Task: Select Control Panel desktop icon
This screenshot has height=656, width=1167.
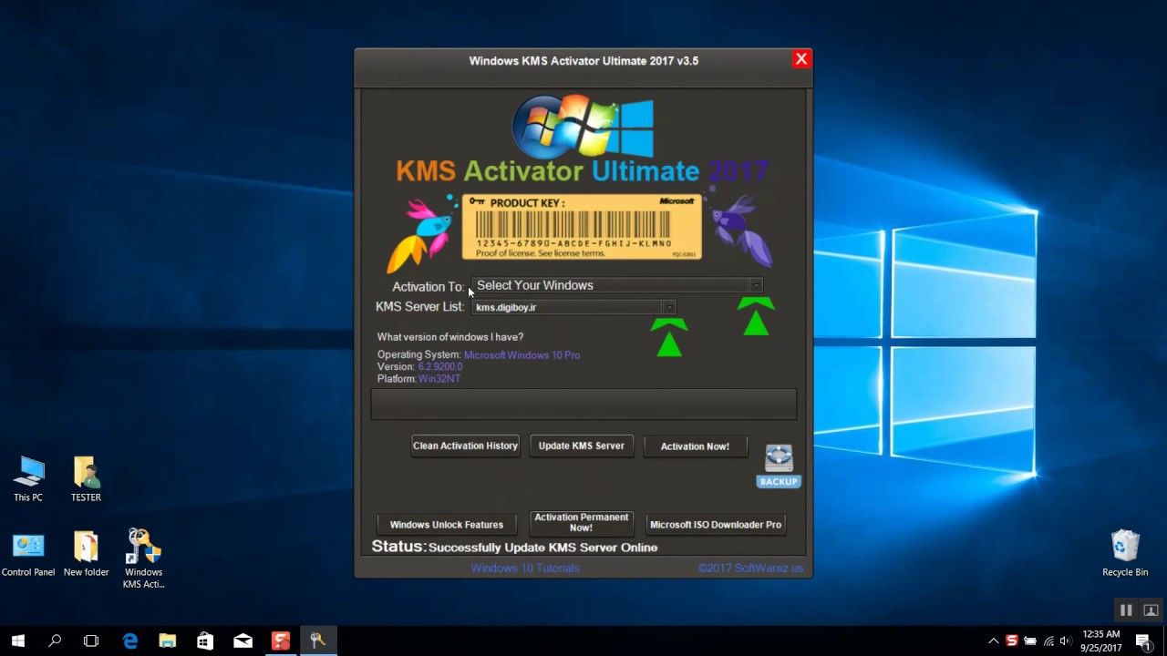Action: tap(28, 554)
